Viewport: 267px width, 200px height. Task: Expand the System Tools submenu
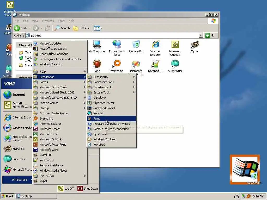(111, 92)
